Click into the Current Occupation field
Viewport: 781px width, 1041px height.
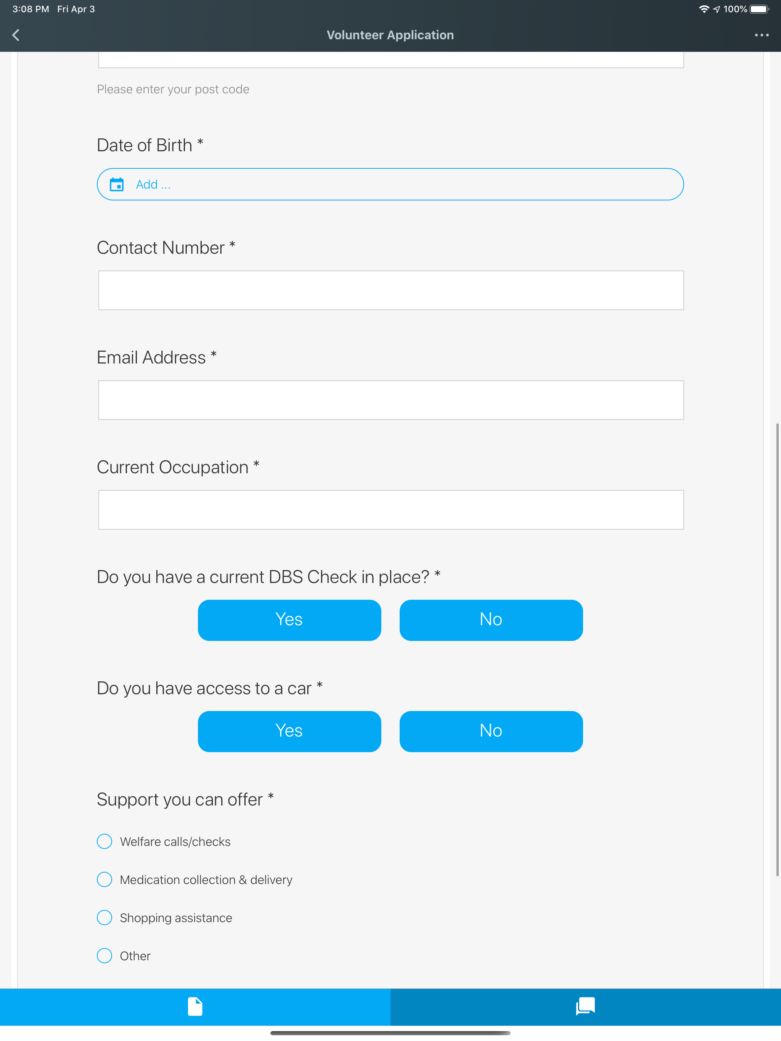click(390, 510)
